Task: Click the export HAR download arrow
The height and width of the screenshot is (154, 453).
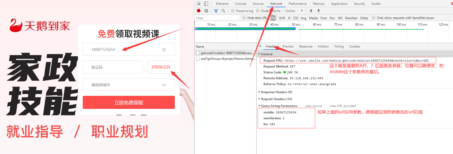Action: tap(319, 11)
